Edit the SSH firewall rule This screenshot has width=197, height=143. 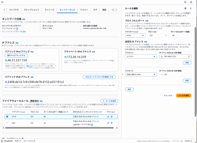click(x=108, y=123)
